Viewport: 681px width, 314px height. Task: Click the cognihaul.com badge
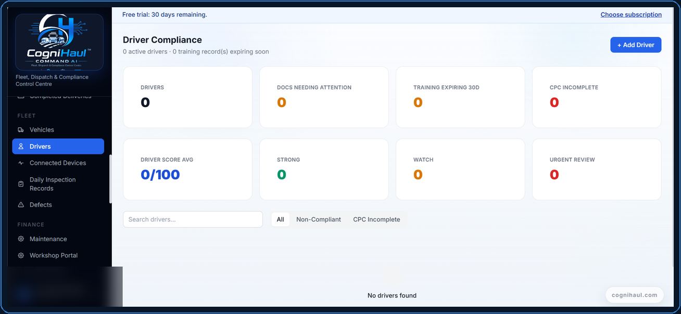(x=634, y=295)
